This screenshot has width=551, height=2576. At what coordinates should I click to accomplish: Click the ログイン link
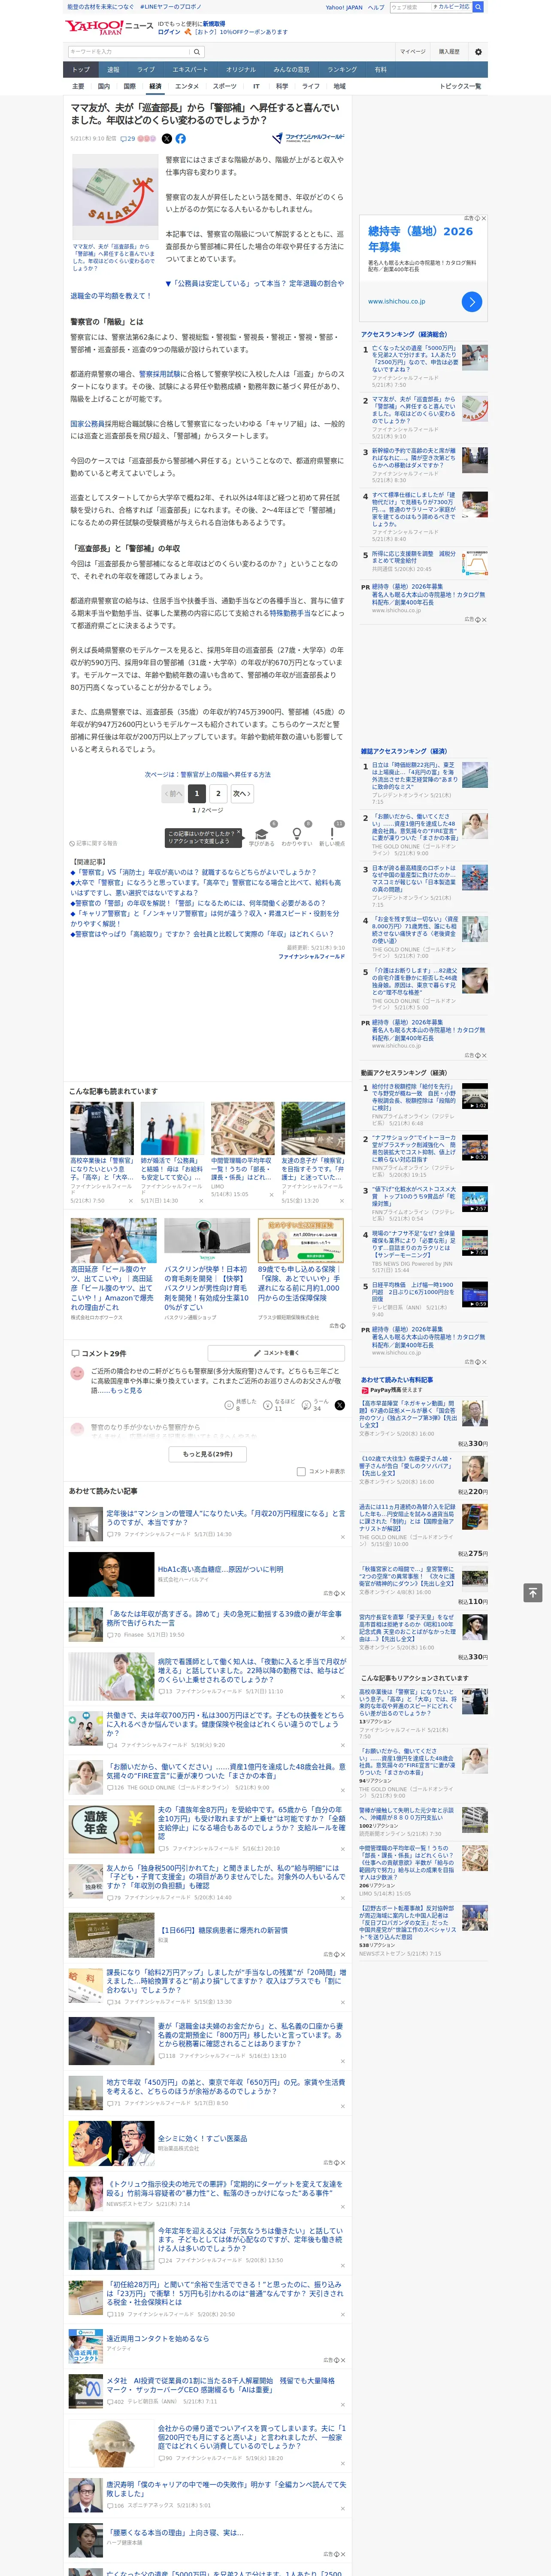[x=169, y=32]
